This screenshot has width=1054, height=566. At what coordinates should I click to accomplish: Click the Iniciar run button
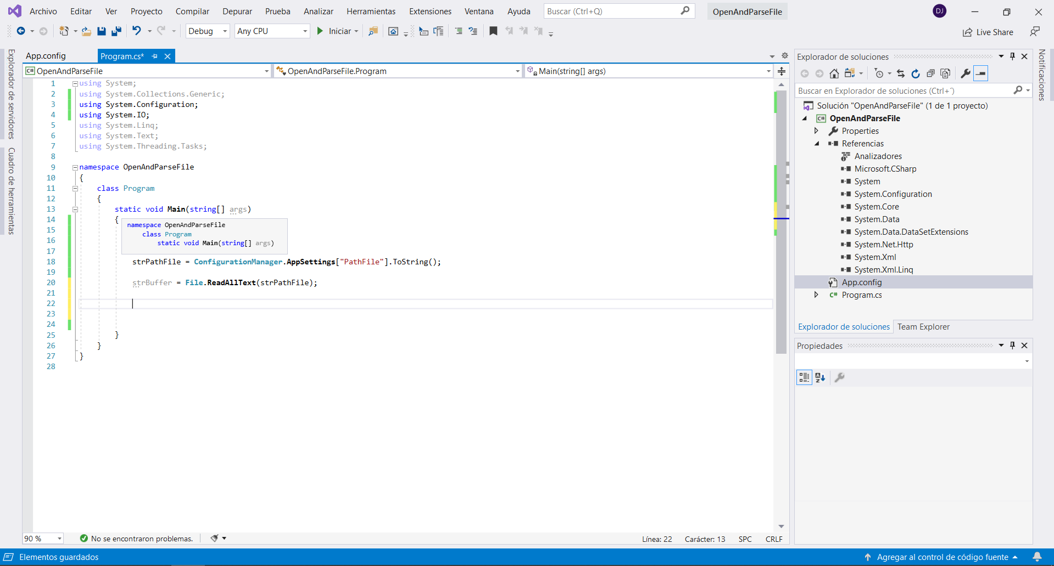(334, 31)
